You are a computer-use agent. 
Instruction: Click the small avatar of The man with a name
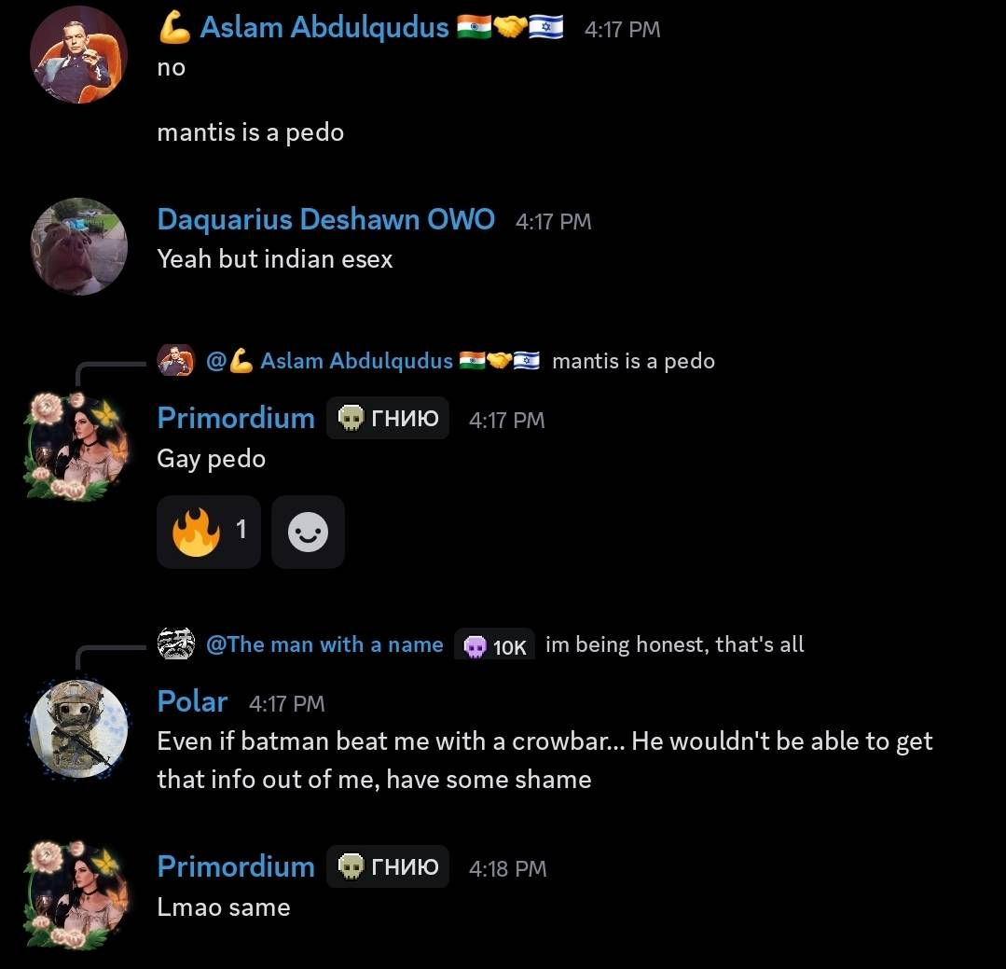pyautogui.click(x=176, y=644)
